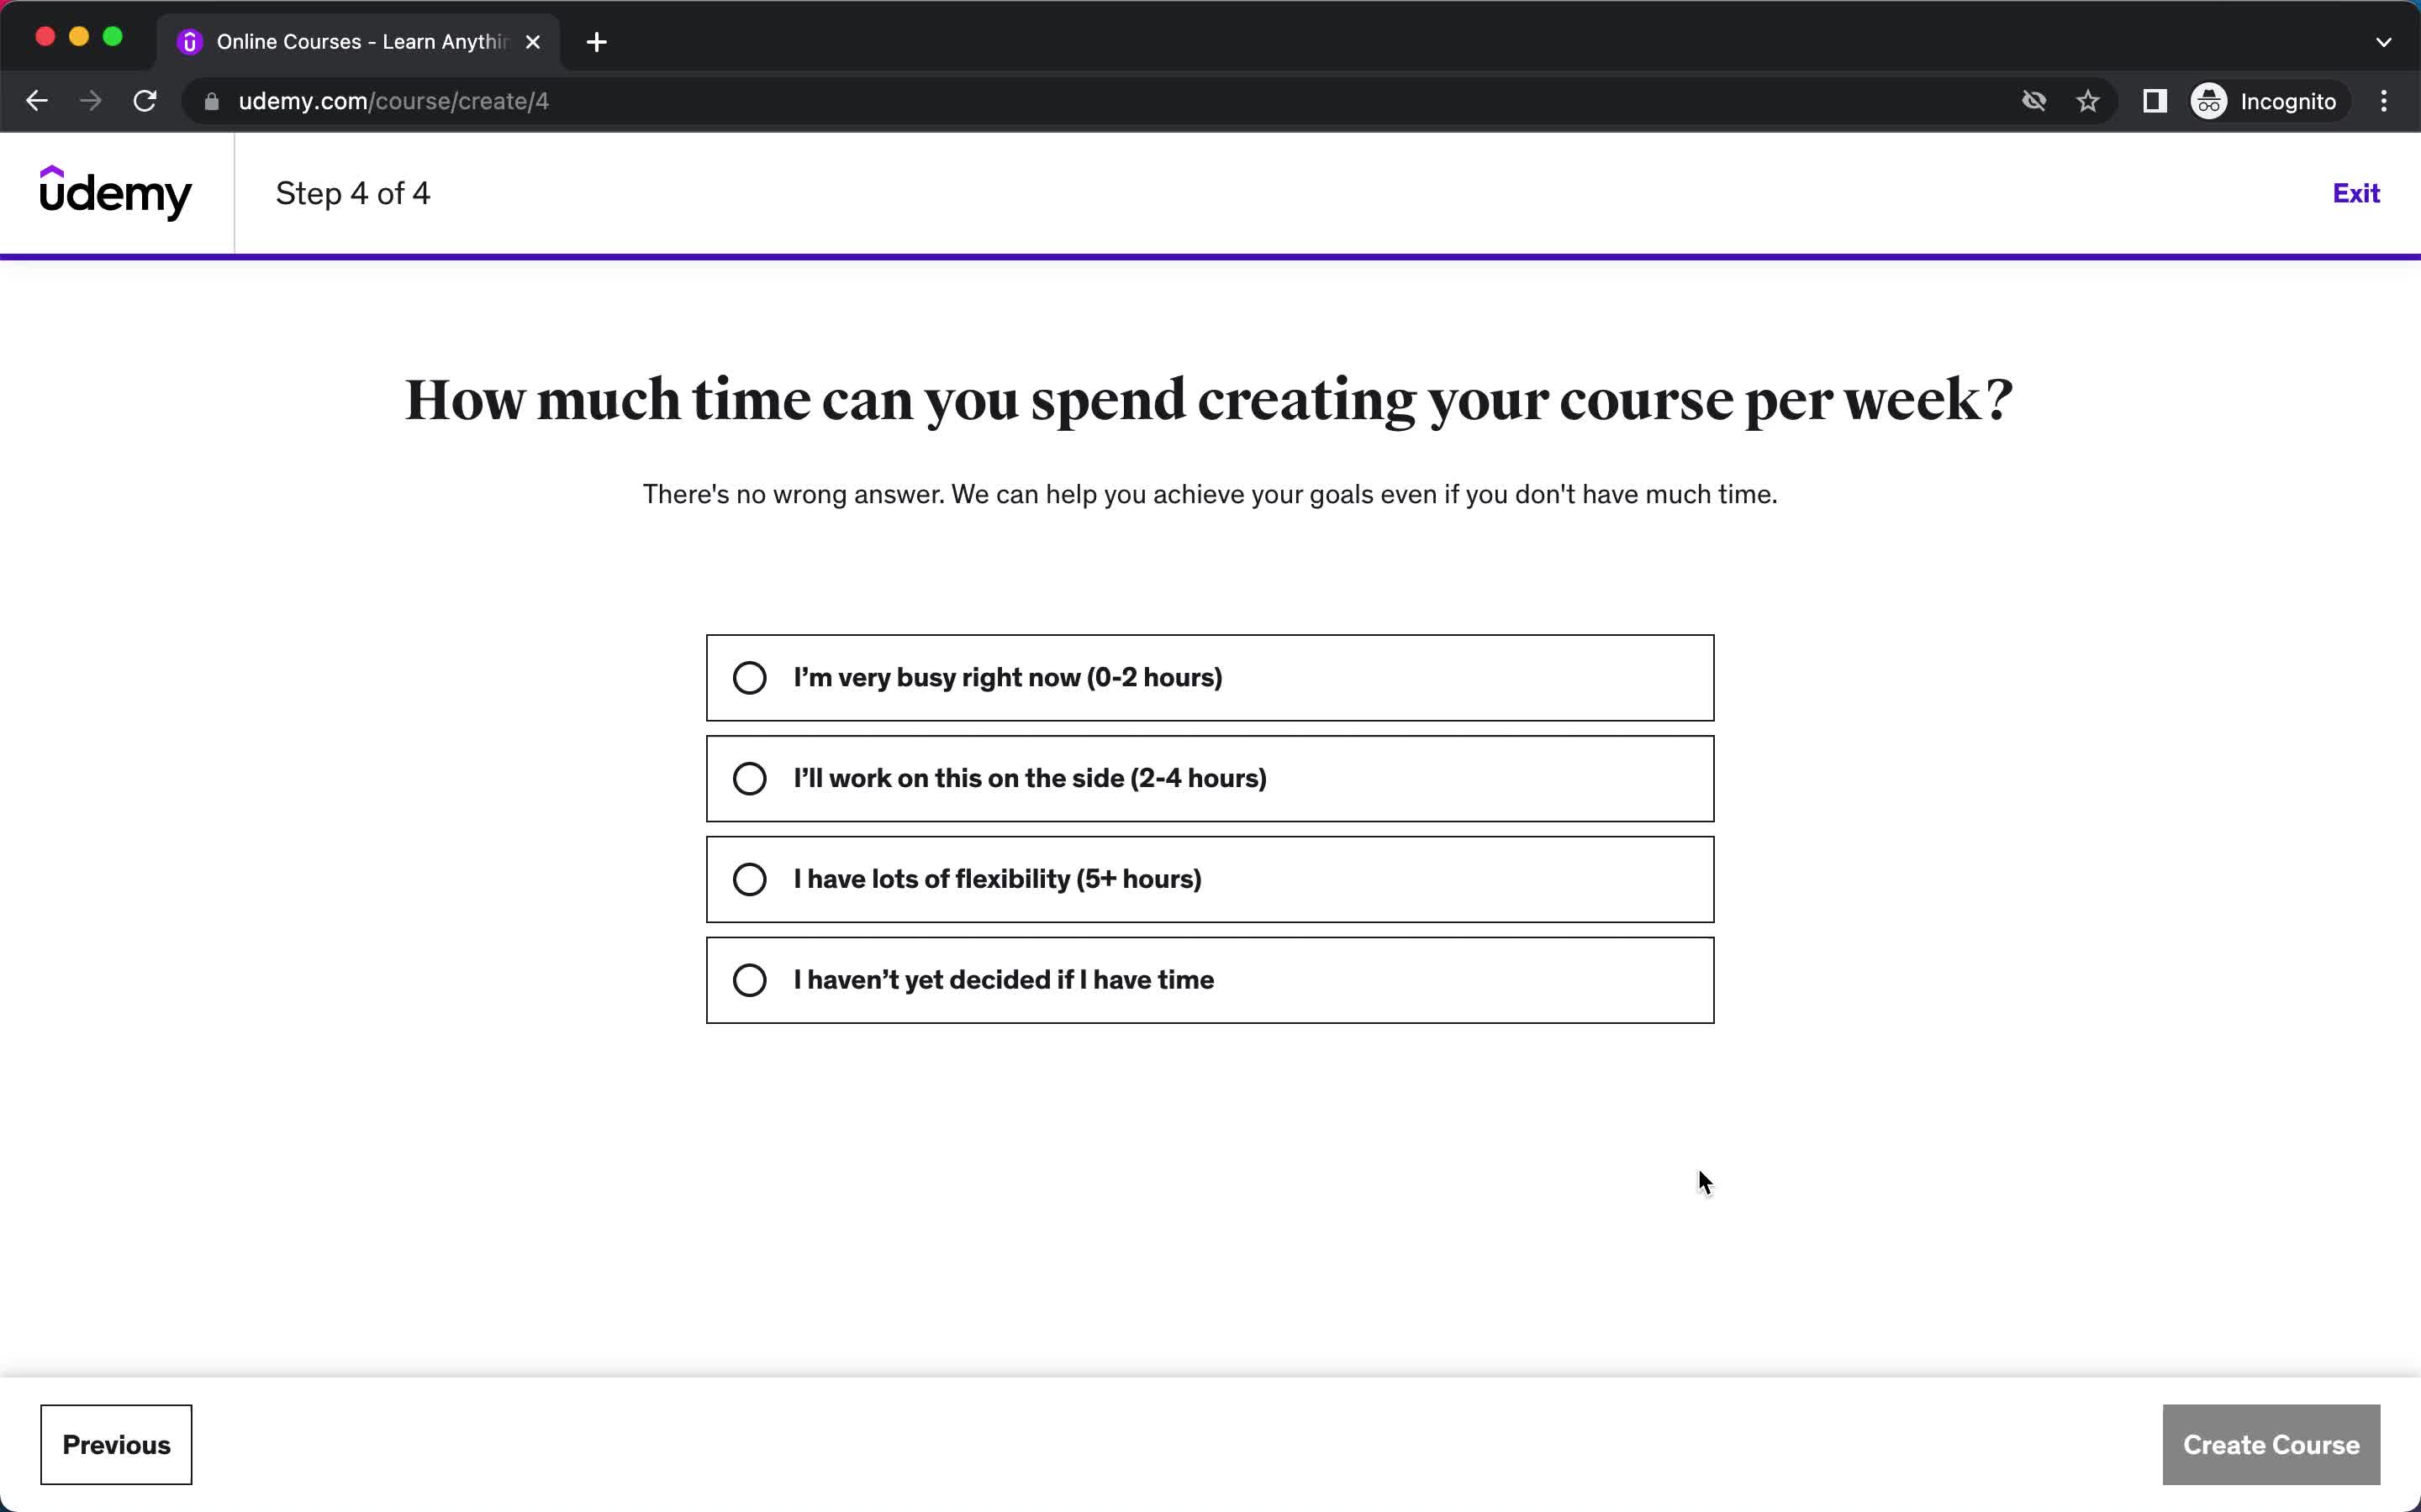
Task: Click the Udemy home logo icon
Action: [113, 193]
